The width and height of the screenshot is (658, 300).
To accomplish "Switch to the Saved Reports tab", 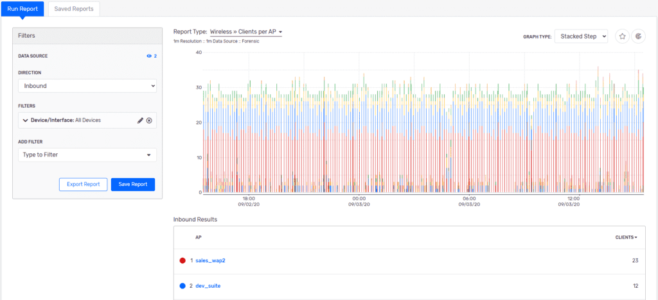I will [x=74, y=8].
